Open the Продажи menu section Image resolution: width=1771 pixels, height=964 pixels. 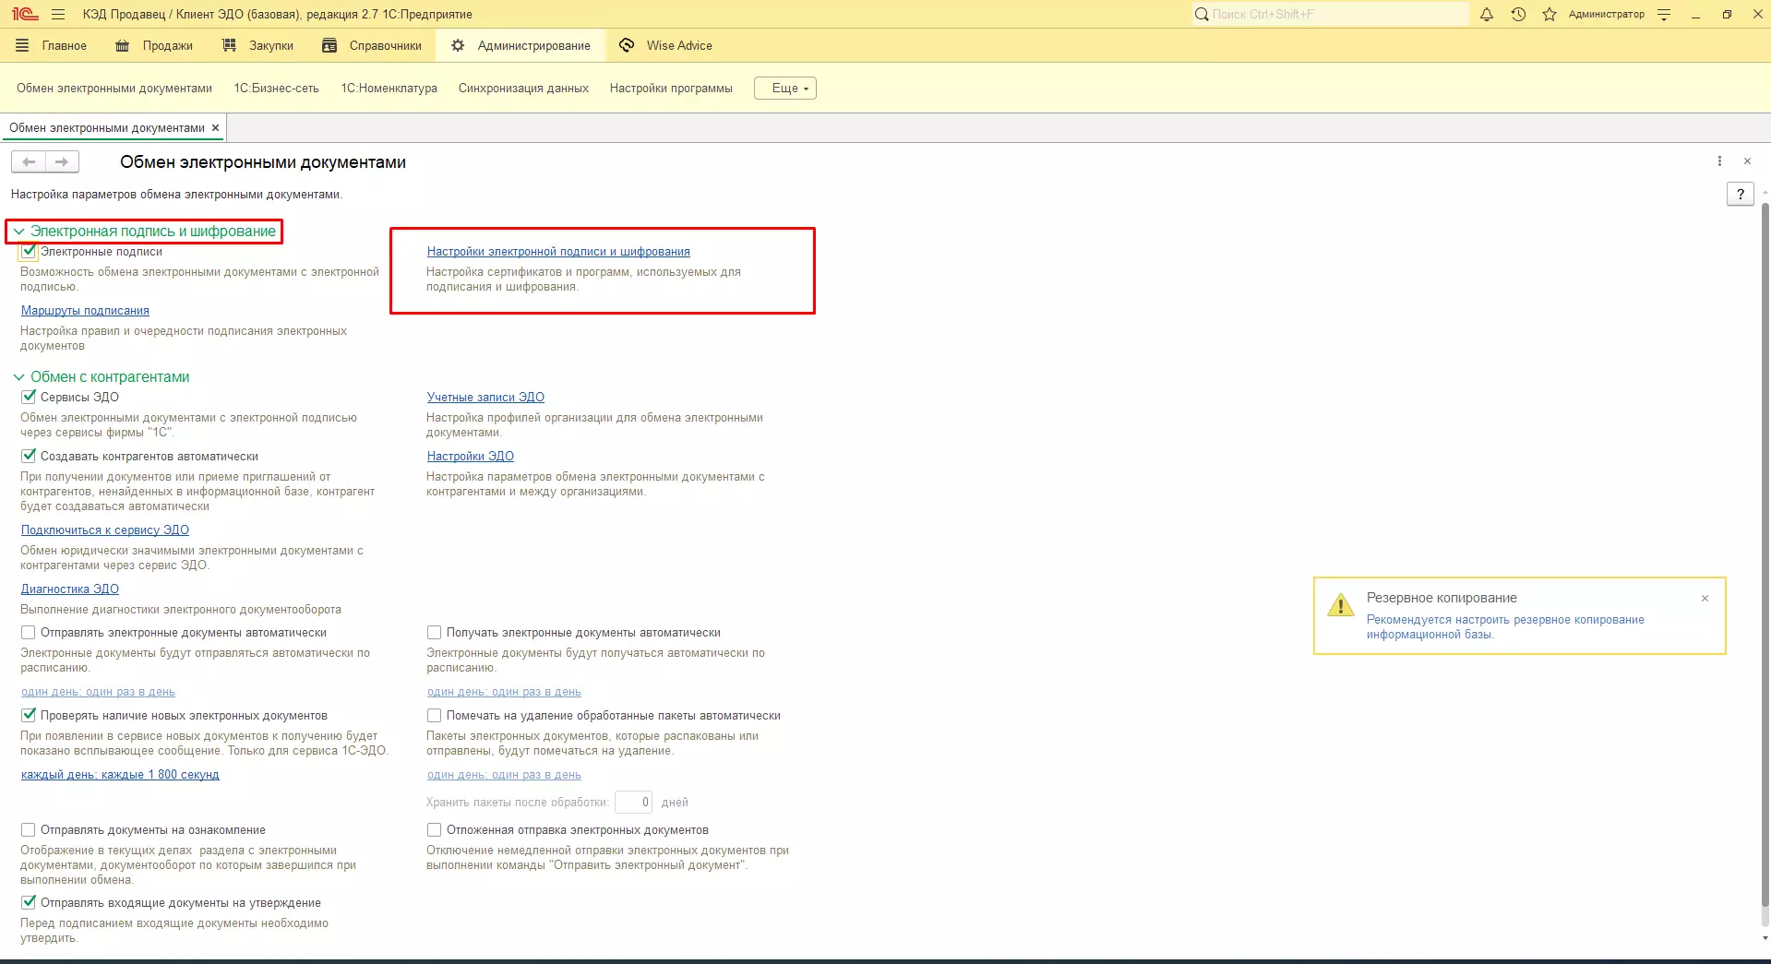[168, 45]
